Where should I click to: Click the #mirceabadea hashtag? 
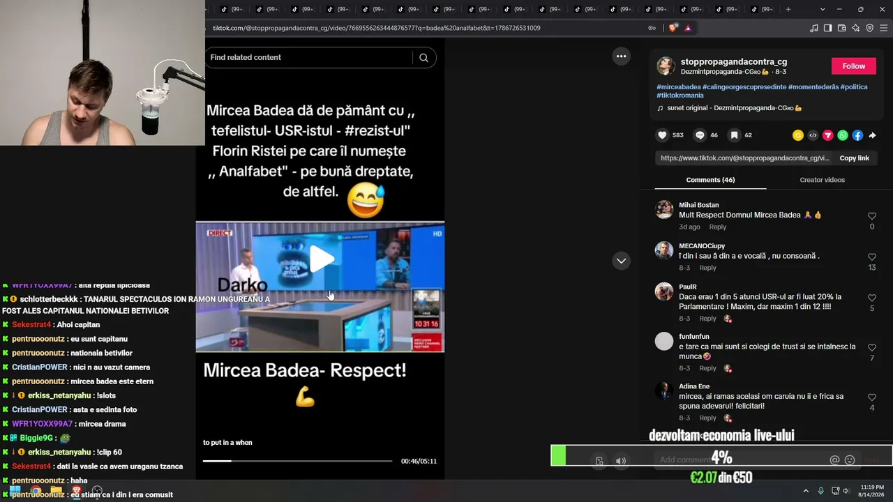pos(678,86)
